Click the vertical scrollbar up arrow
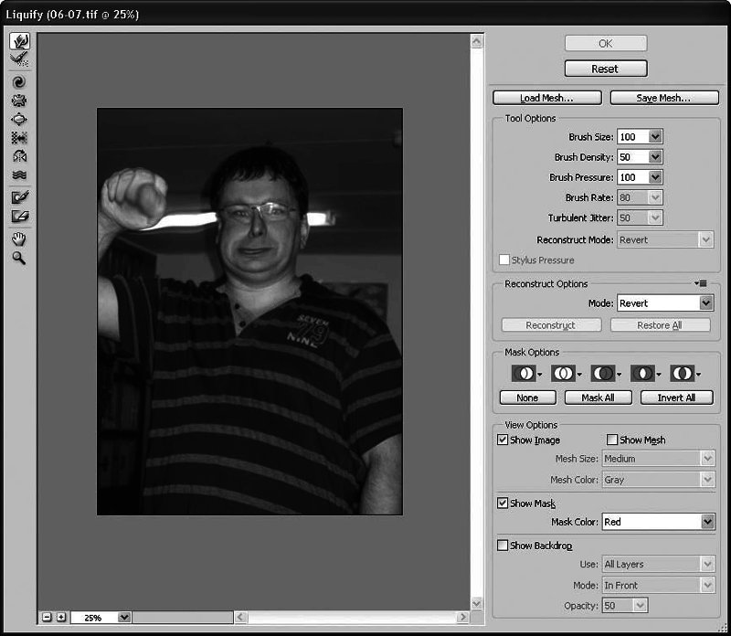 point(476,41)
